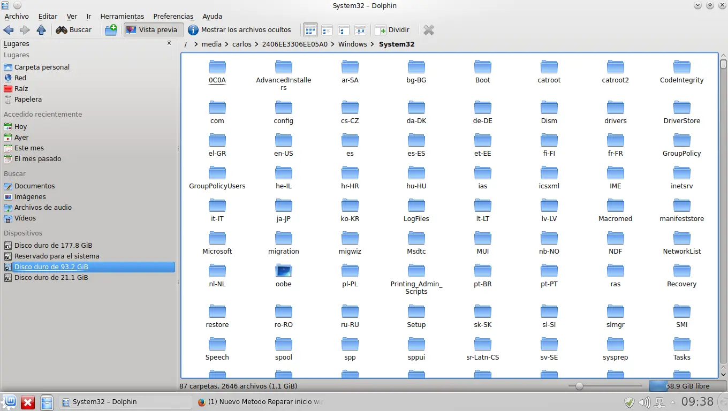Select the oobe folder
The height and width of the screenshot is (411, 728).
[284, 276]
